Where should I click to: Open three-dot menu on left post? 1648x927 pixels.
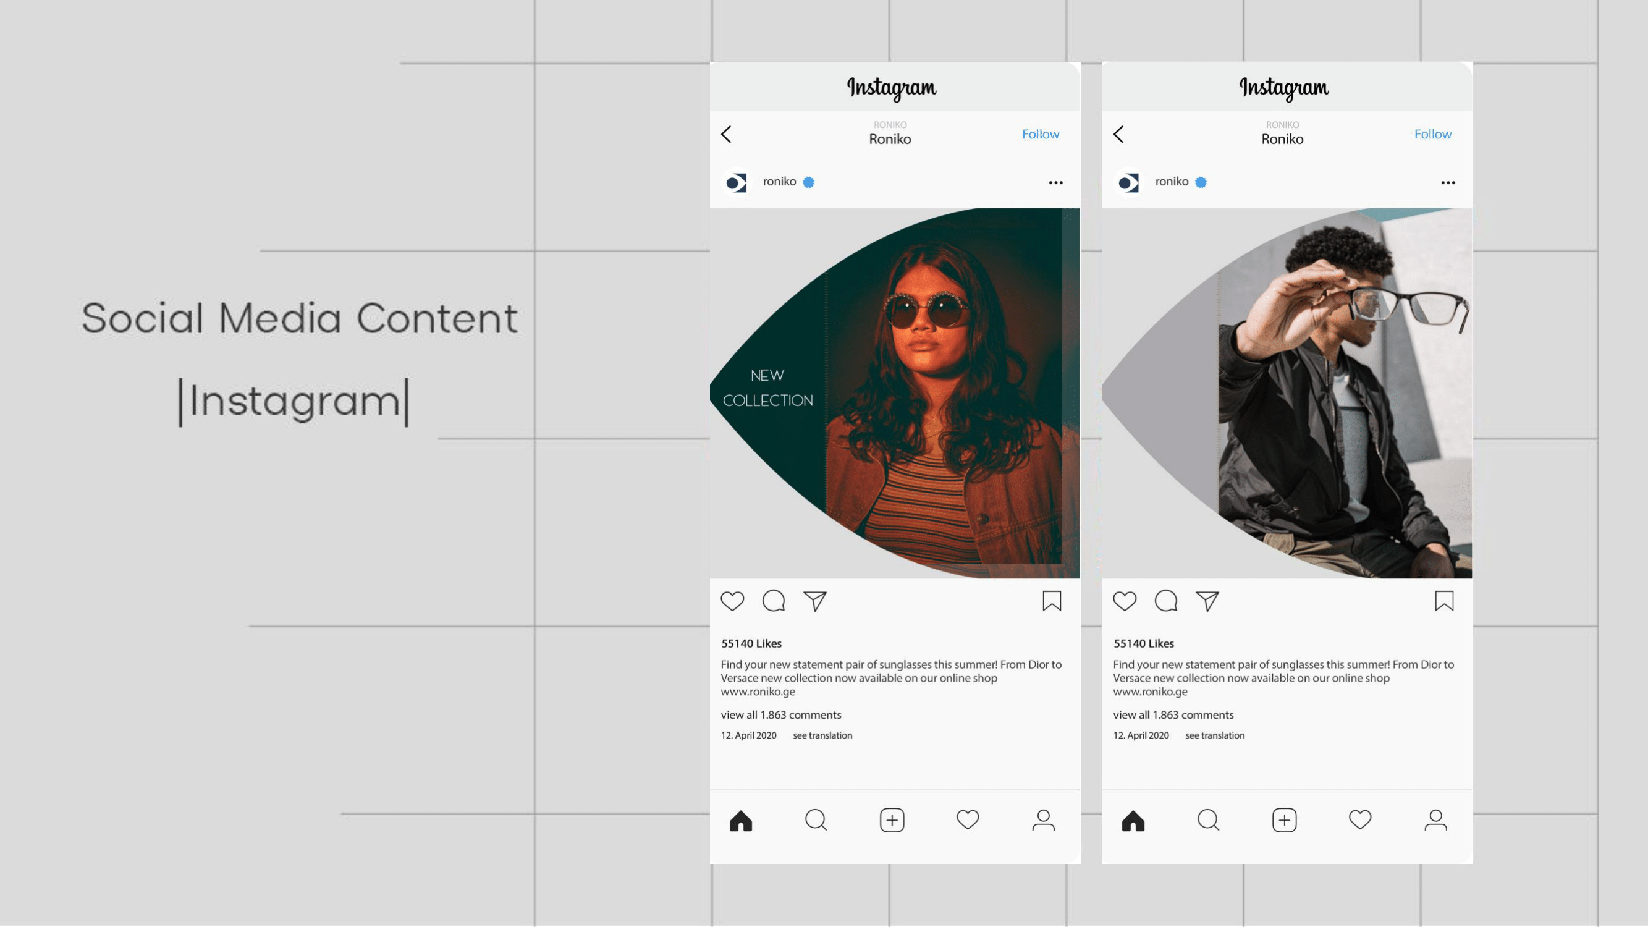tap(1055, 183)
